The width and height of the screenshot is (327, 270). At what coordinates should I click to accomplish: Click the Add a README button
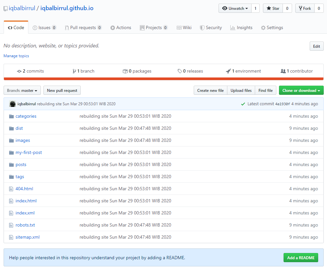(x=301, y=258)
